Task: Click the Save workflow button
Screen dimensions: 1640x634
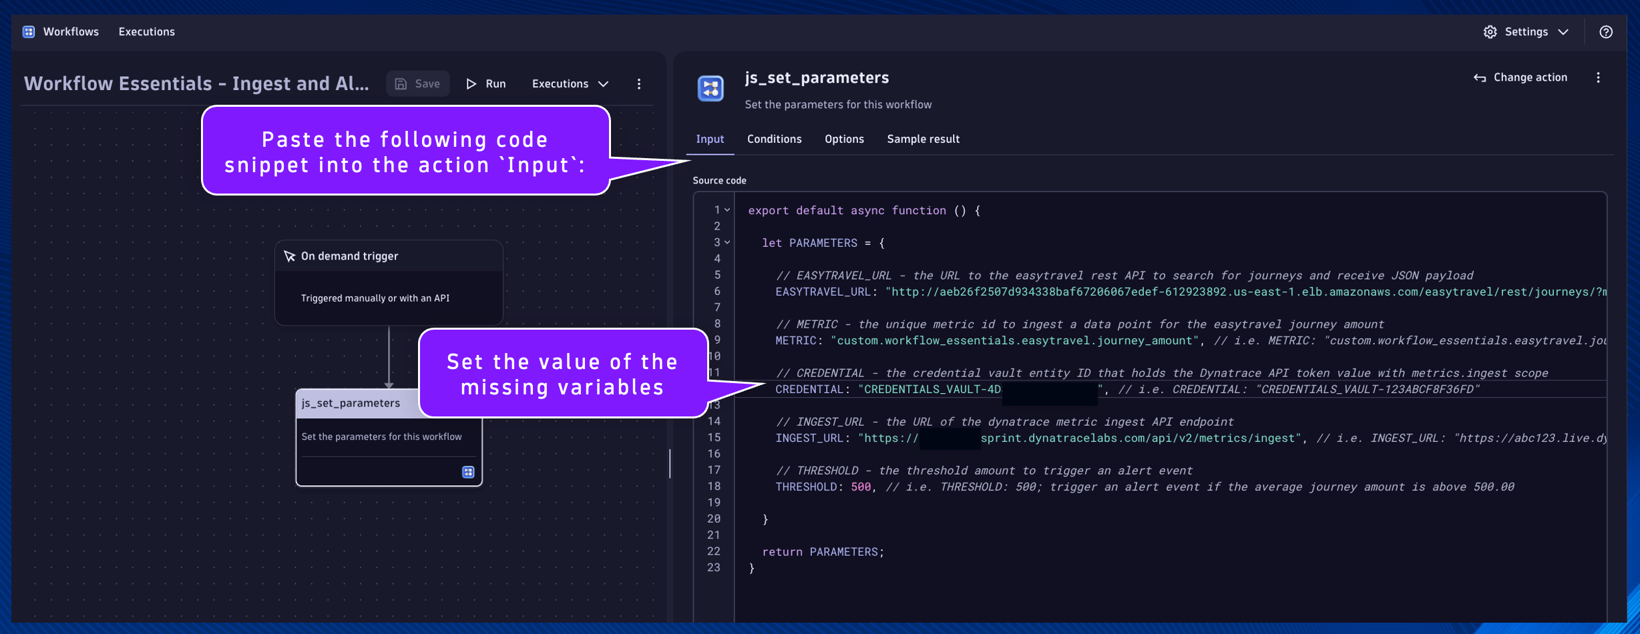Action: pos(418,83)
